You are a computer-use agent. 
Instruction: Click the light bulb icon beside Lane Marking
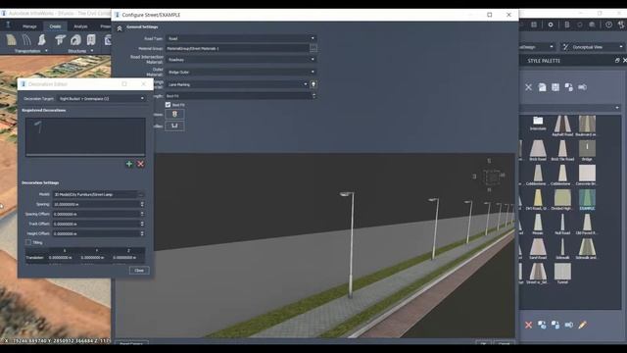pos(313,84)
